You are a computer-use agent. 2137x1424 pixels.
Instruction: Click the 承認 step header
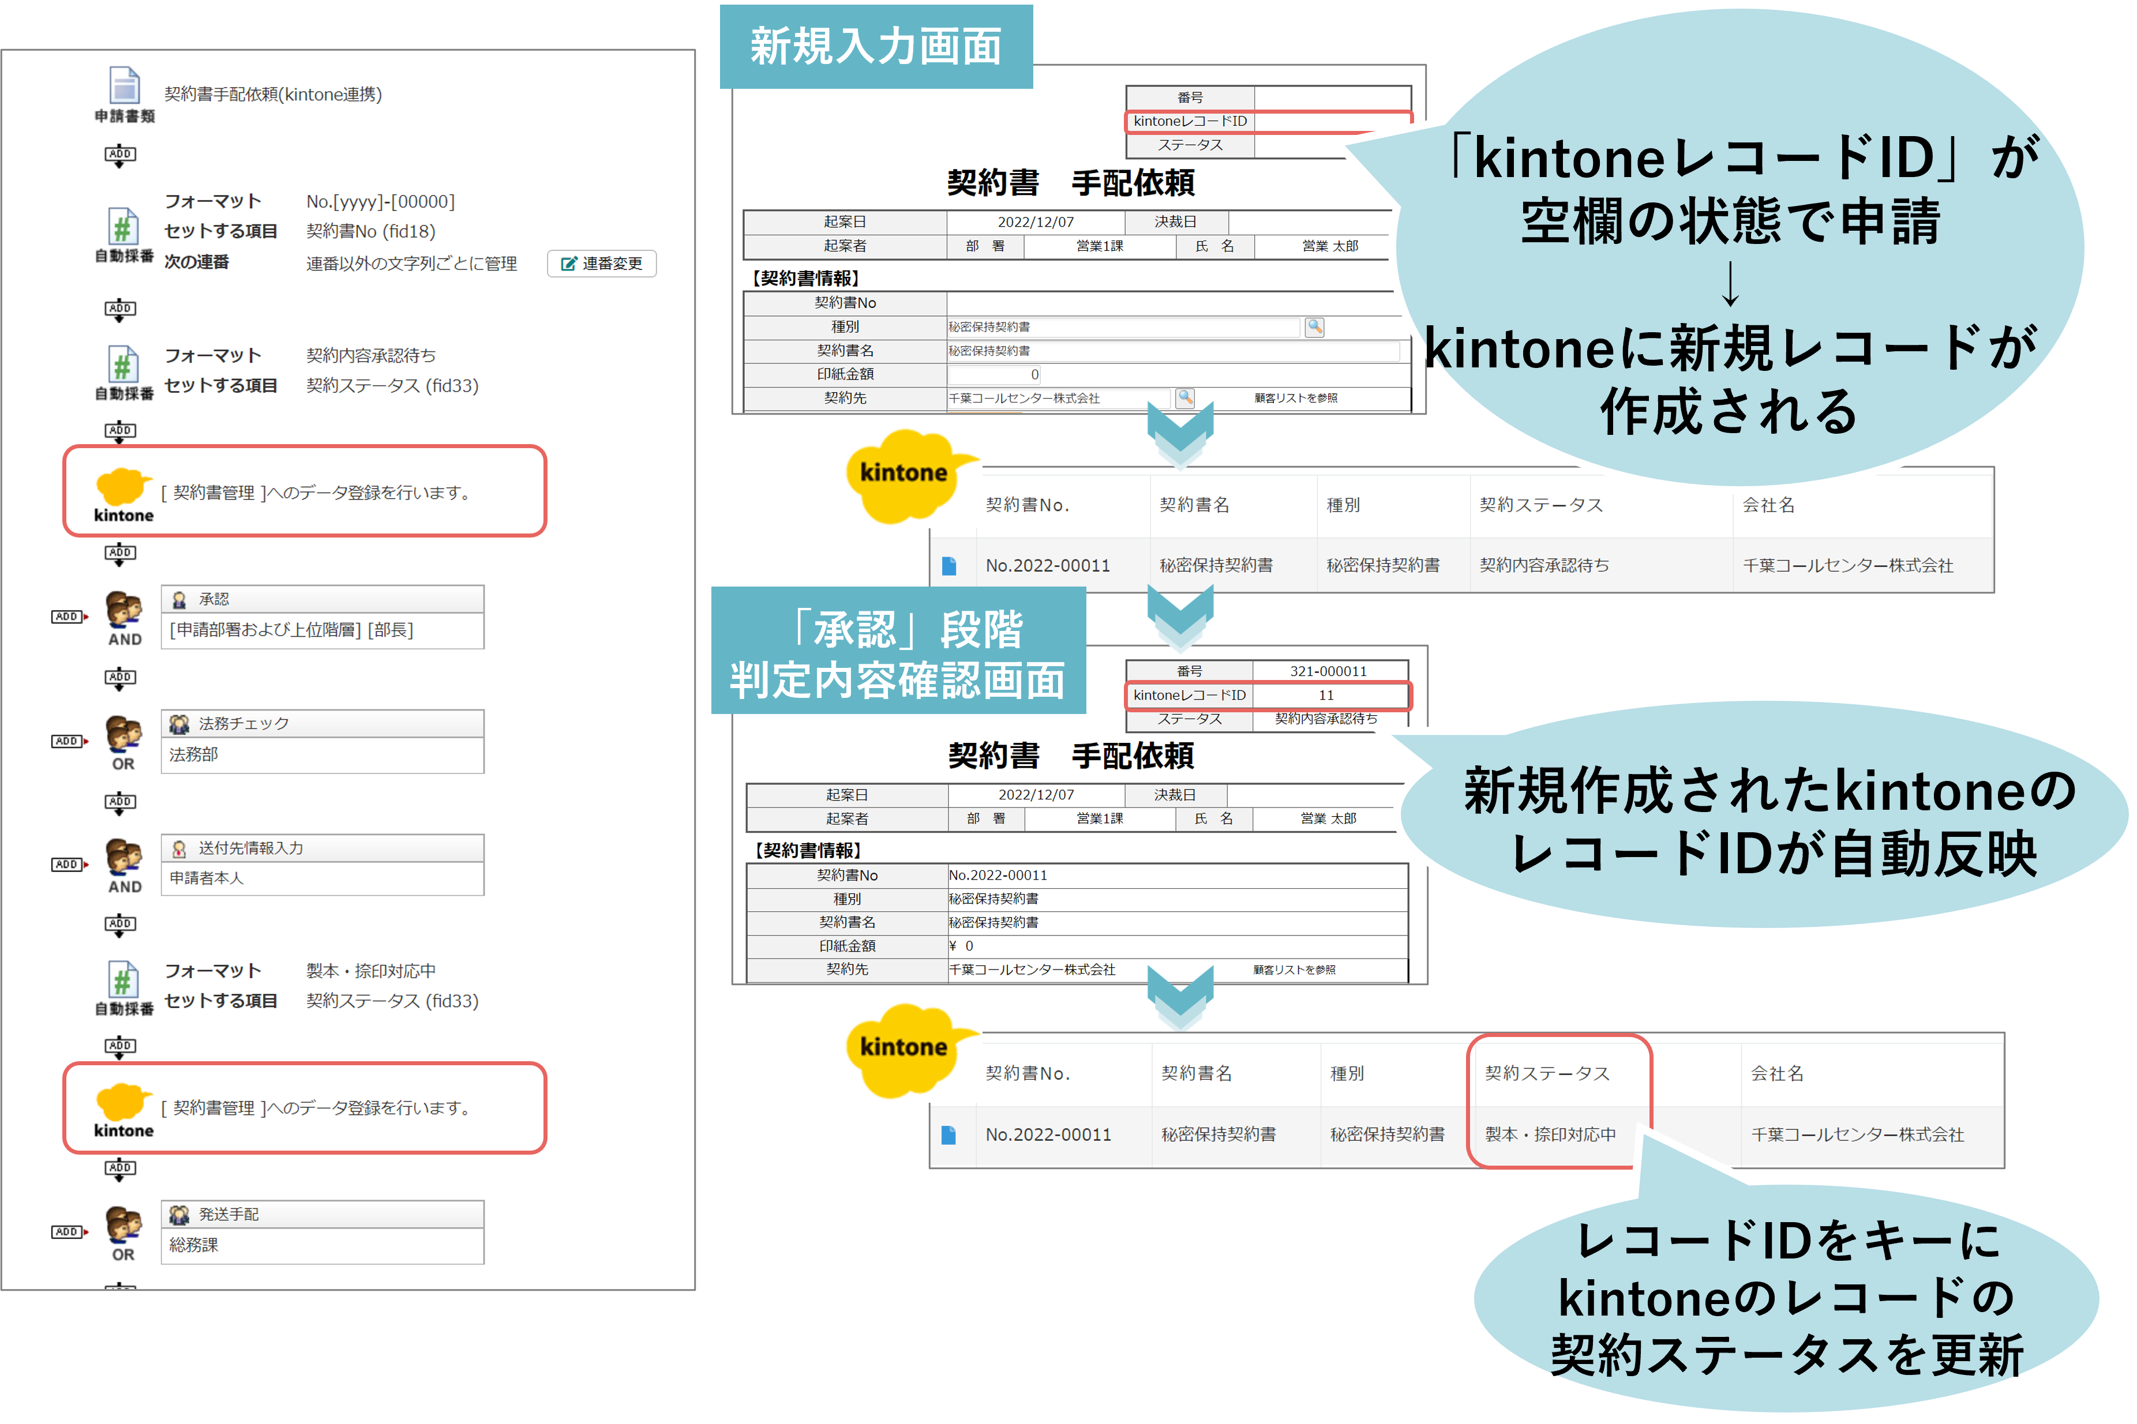[x=323, y=599]
